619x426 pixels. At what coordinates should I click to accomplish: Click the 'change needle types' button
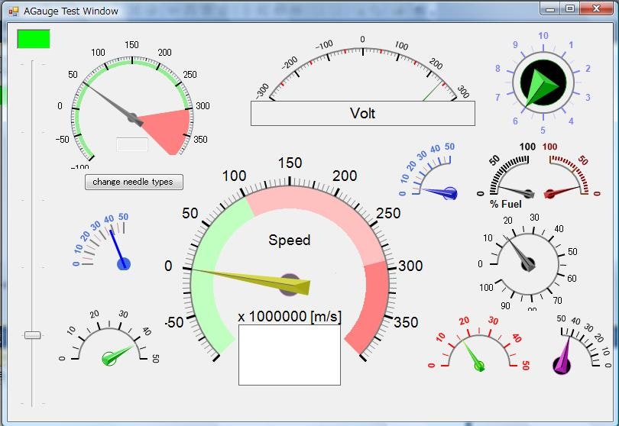pyautogui.click(x=134, y=182)
